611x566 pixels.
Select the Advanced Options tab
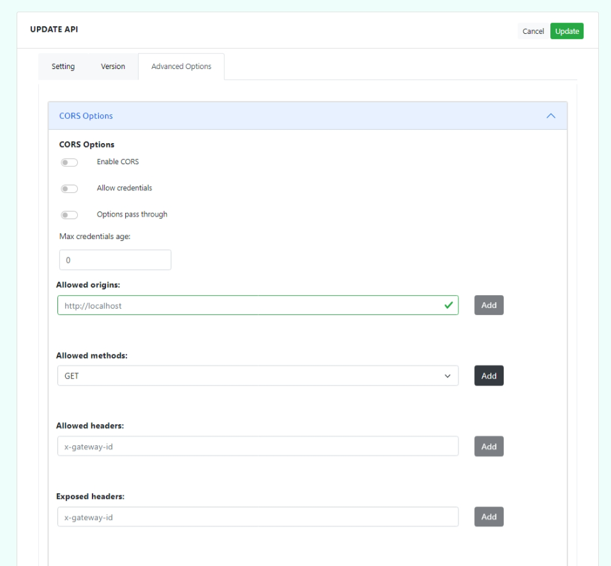[181, 66]
